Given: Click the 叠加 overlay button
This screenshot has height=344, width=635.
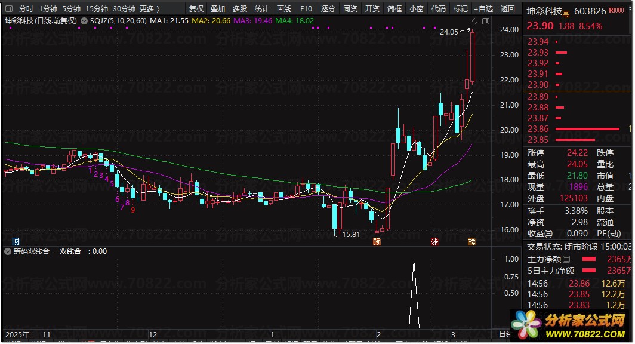Looking at the screenshot, I should pyautogui.click(x=218, y=8).
